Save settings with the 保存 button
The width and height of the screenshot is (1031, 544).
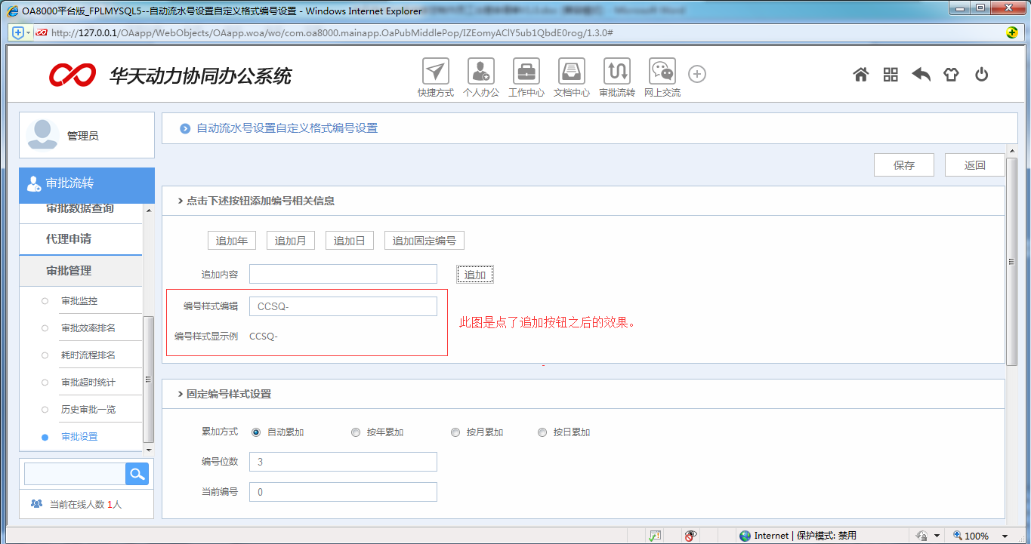tap(903, 164)
